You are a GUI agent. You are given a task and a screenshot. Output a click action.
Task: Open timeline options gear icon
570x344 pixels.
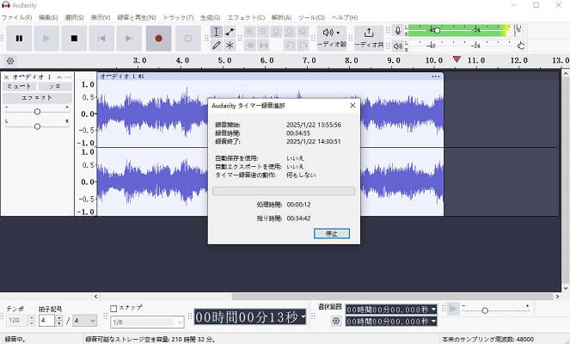click(10, 61)
